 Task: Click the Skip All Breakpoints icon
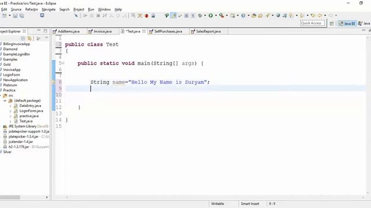tap(76, 16)
